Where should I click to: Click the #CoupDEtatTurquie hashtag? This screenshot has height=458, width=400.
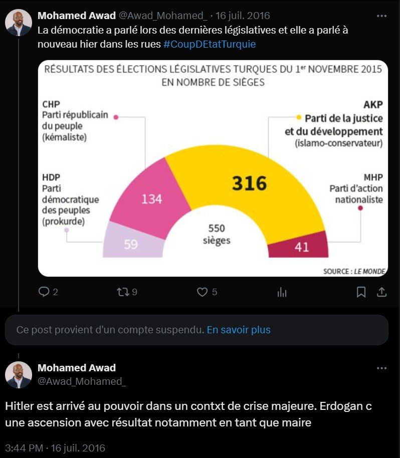click(x=210, y=44)
